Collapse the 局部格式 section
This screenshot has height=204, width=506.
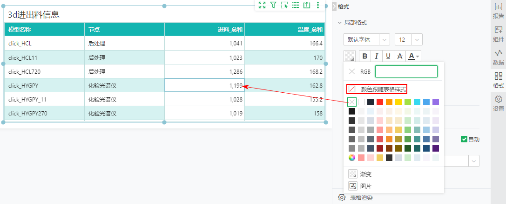tap(339, 23)
